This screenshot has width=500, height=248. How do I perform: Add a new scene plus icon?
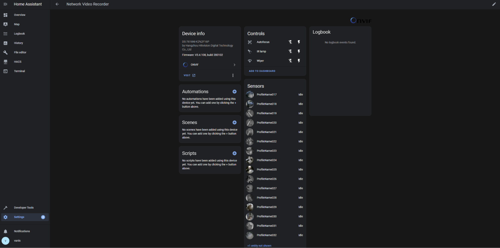(234, 123)
